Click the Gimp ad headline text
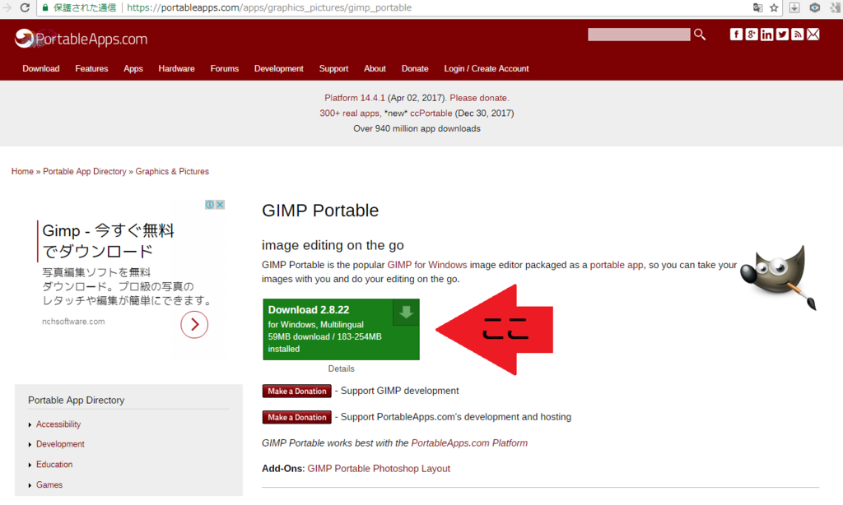Image resolution: width=843 pixels, height=505 pixels. (x=108, y=241)
